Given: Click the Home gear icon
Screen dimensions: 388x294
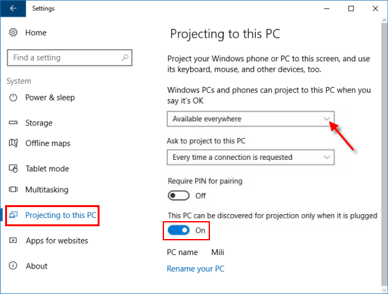Looking at the screenshot, I should (14, 32).
